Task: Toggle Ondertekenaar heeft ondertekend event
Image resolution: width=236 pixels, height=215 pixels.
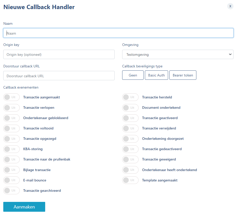Action: [x=130, y=170]
